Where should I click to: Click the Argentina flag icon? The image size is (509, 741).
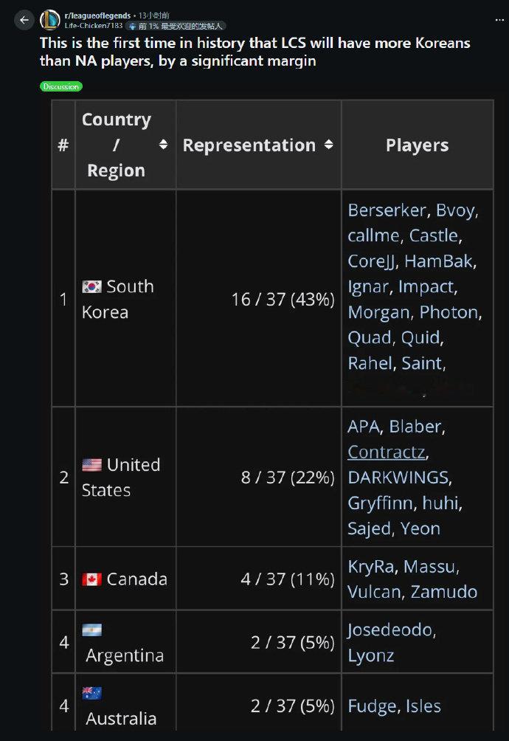point(91,630)
